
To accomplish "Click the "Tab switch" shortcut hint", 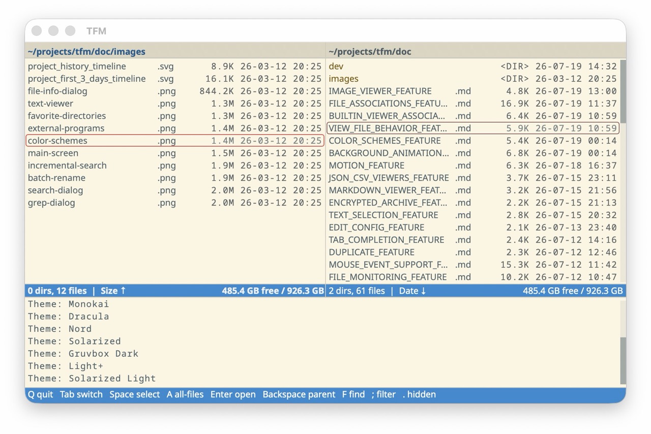I will pos(81,394).
